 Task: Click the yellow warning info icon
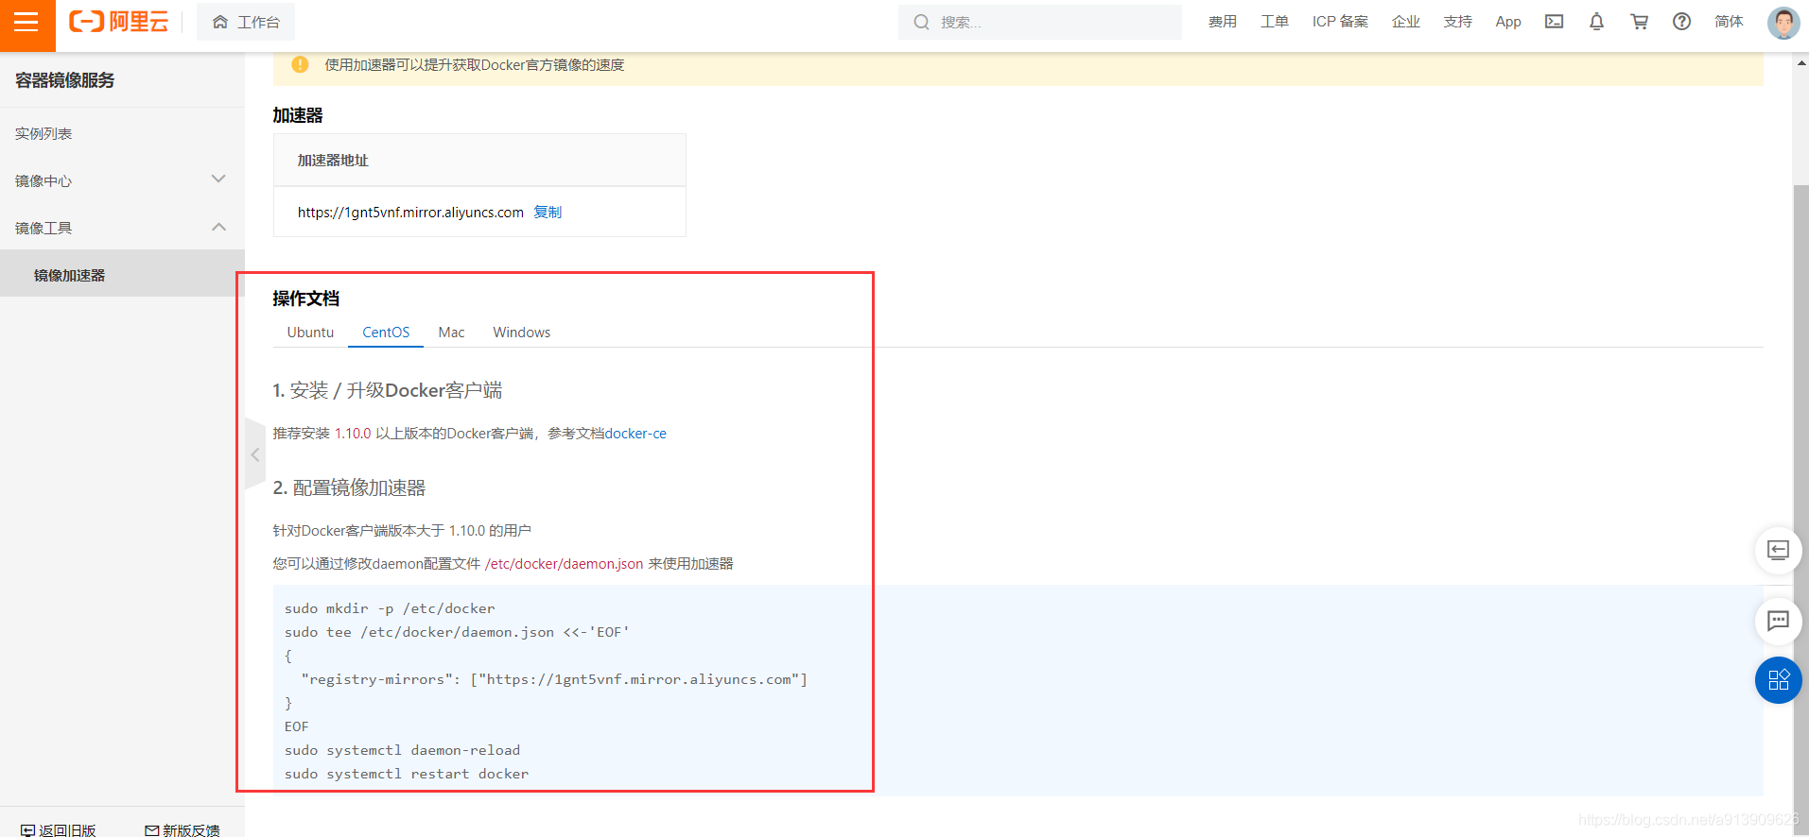point(300,64)
